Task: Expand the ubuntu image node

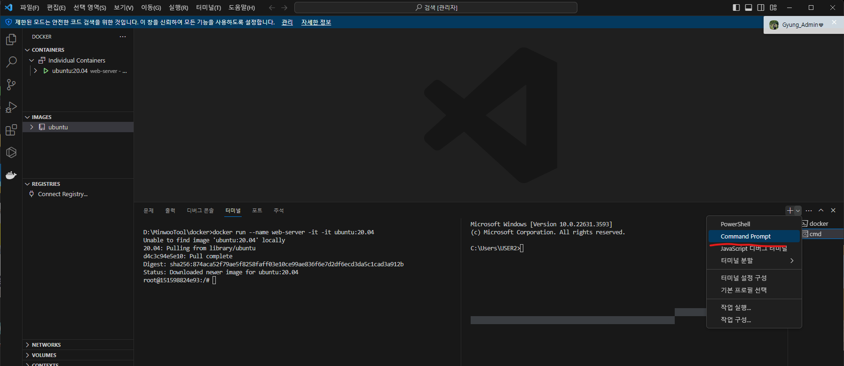Action: (x=32, y=127)
